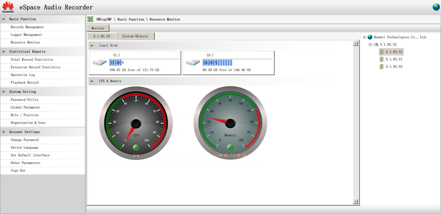Viewport: 441px width, 214px height.
Task: Click HWLogIMP in the breadcrumb
Action: (104, 19)
